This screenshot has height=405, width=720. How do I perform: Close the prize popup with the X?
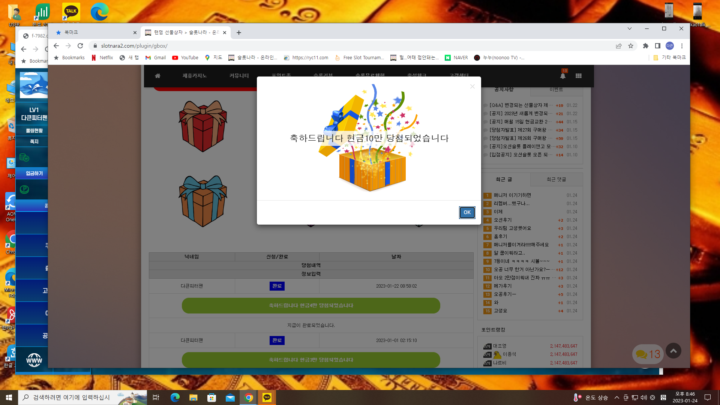[472, 87]
